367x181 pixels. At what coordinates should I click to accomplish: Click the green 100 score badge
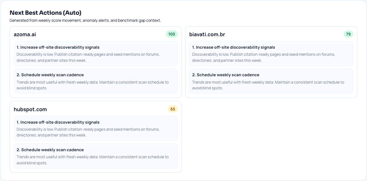pos(172,34)
